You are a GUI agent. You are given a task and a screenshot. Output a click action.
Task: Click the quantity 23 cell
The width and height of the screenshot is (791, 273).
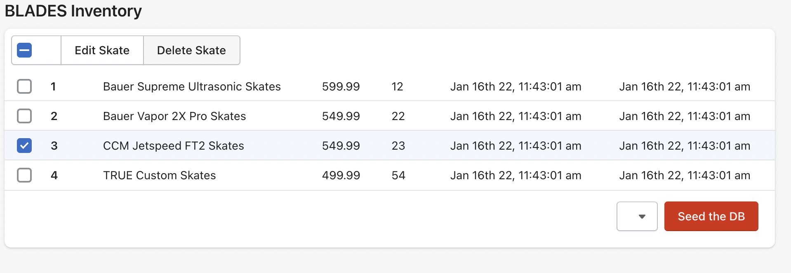pyautogui.click(x=398, y=146)
